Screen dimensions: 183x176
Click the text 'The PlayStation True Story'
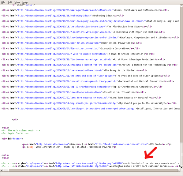pos(124,27)
